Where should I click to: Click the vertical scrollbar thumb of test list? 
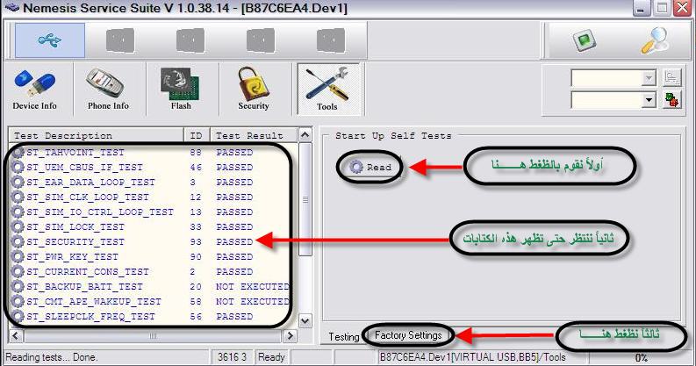305,199
